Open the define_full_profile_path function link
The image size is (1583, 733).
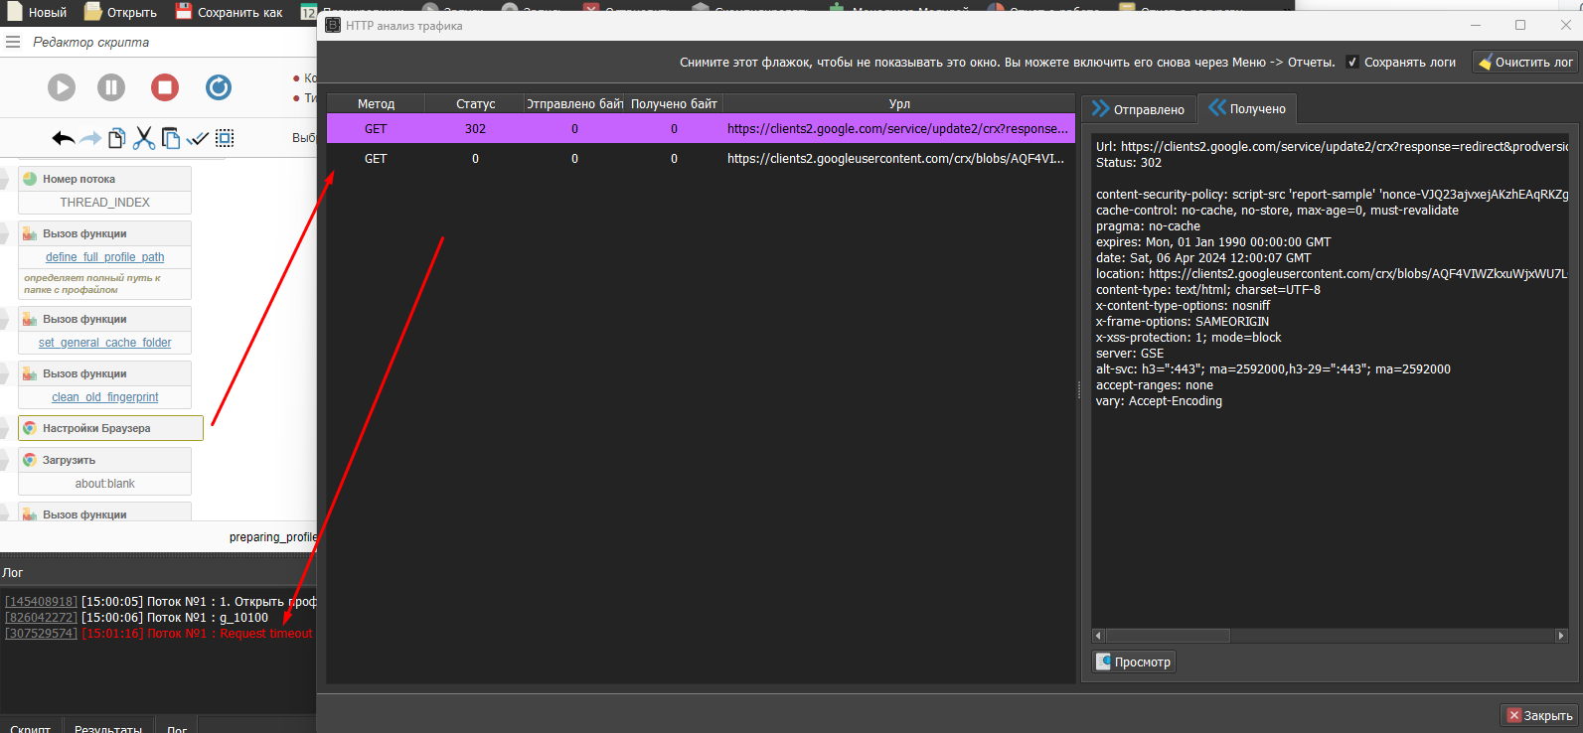tap(105, 257)
